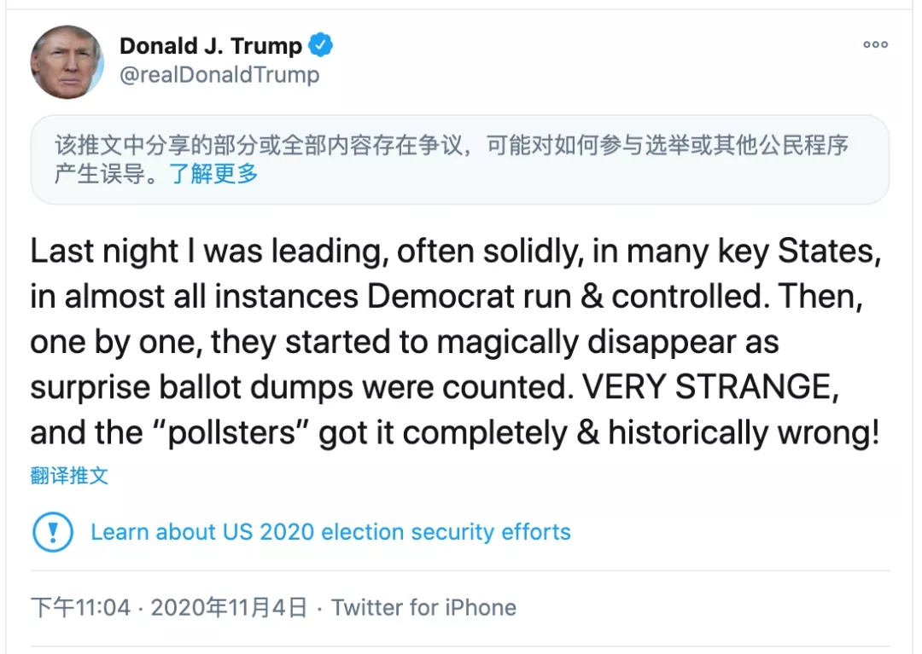Click the phrase "VERY STRANGE" in the tweet
This screenshot has width=922, height=654.
coord(706,386)
